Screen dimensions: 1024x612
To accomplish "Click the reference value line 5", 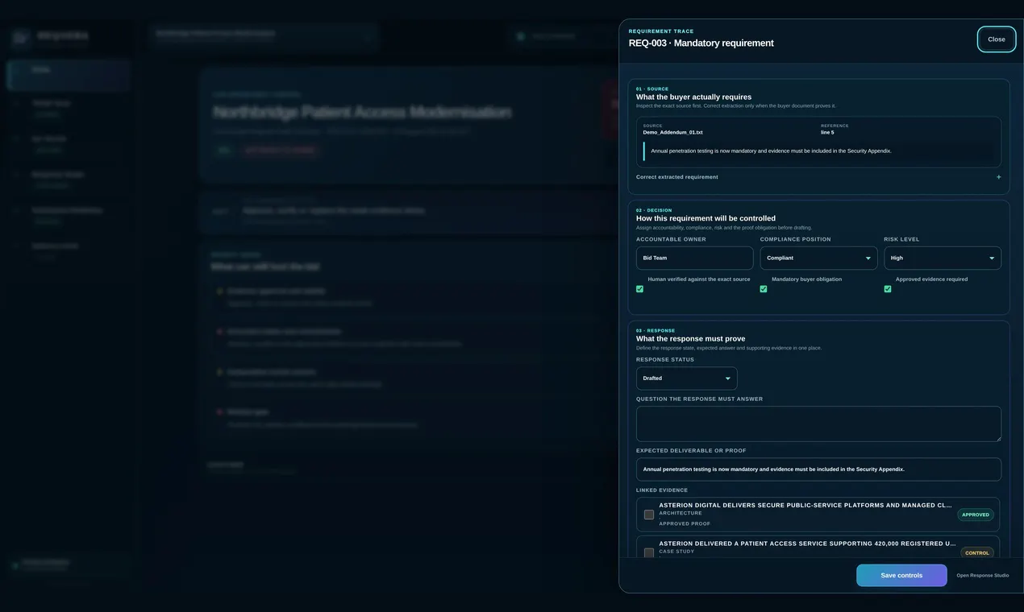I will tap(827, 132).
